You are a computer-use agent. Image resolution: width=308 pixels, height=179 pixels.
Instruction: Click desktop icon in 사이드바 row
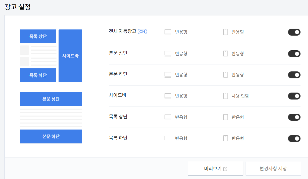click(x=168, y=96)
